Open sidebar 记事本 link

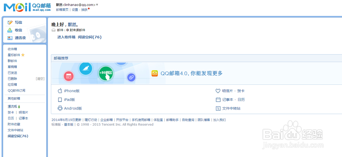click(x=23, y=118)
